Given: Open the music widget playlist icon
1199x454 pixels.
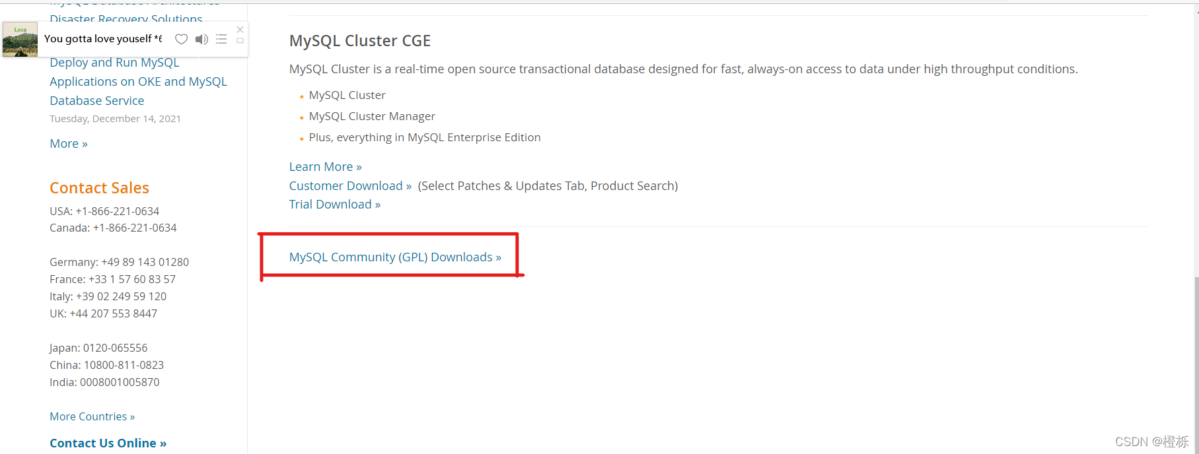Looking at the screenshot, I should 221,39.
